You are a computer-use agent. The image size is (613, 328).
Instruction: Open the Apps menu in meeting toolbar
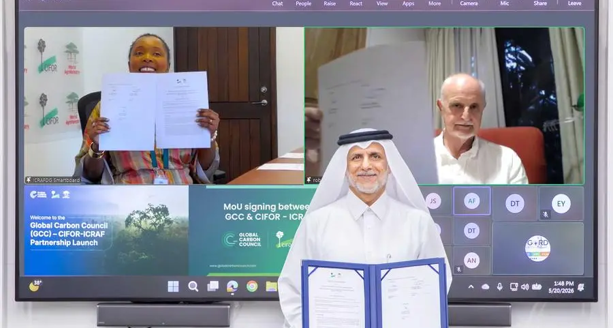click(x=408, y=3)
